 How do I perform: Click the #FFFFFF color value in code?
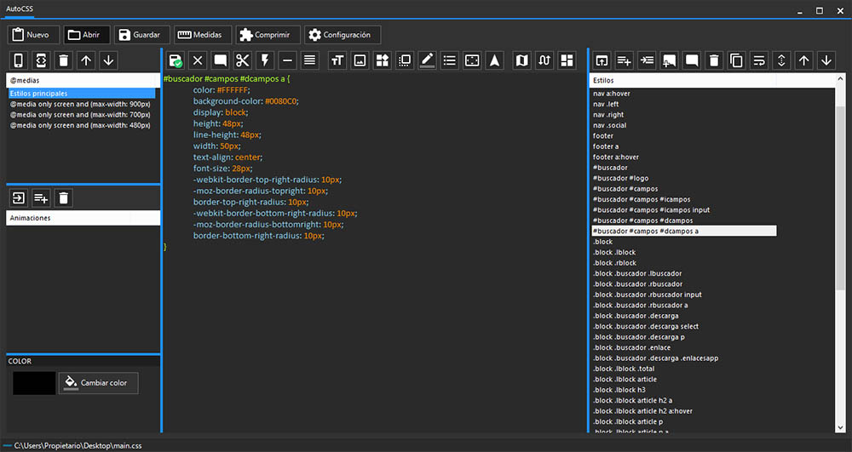tap(232, 90)
